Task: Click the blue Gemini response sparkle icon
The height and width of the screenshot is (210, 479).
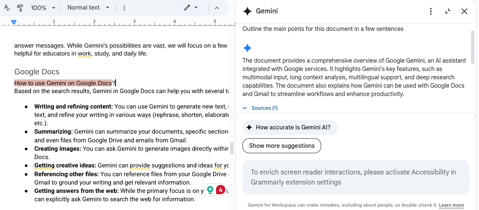Action: pos(247,48)
